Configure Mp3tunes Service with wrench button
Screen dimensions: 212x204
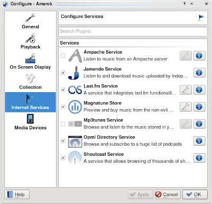pyautogui.click(x=185, y=124)
